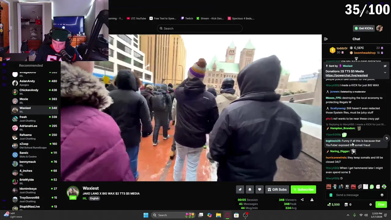Share the stream via share icon

(302, 200)
